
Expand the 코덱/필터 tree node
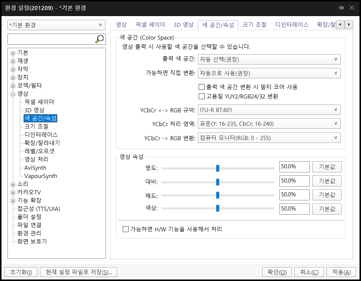[x=13, y=86]
